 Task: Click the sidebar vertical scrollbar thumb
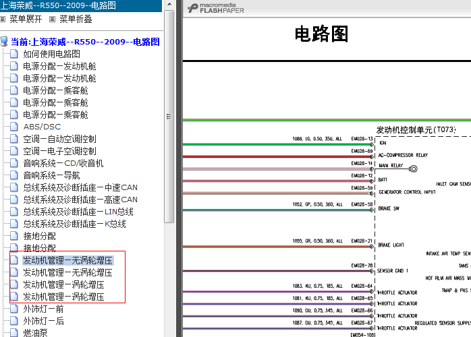tap(169, 117)
